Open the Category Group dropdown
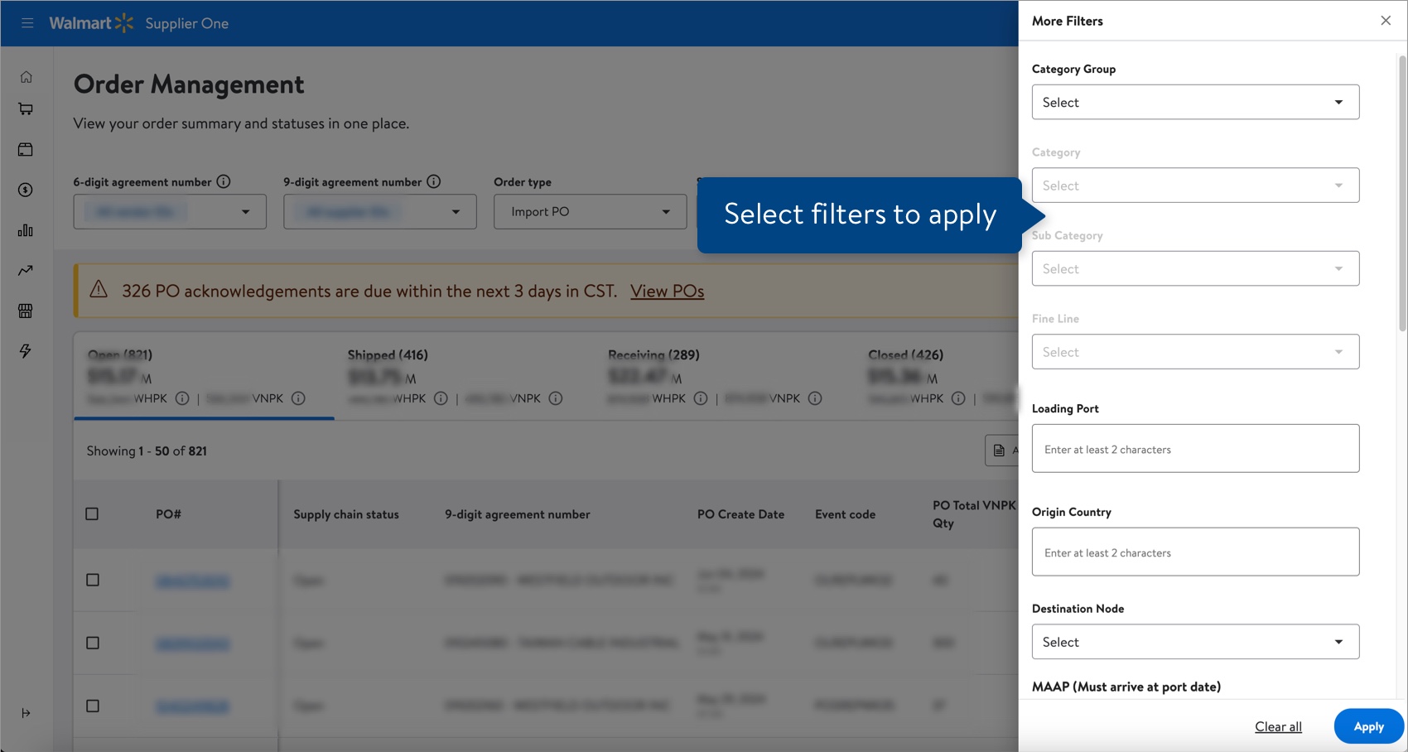 pyautogui.click(x=1195, y=102)
